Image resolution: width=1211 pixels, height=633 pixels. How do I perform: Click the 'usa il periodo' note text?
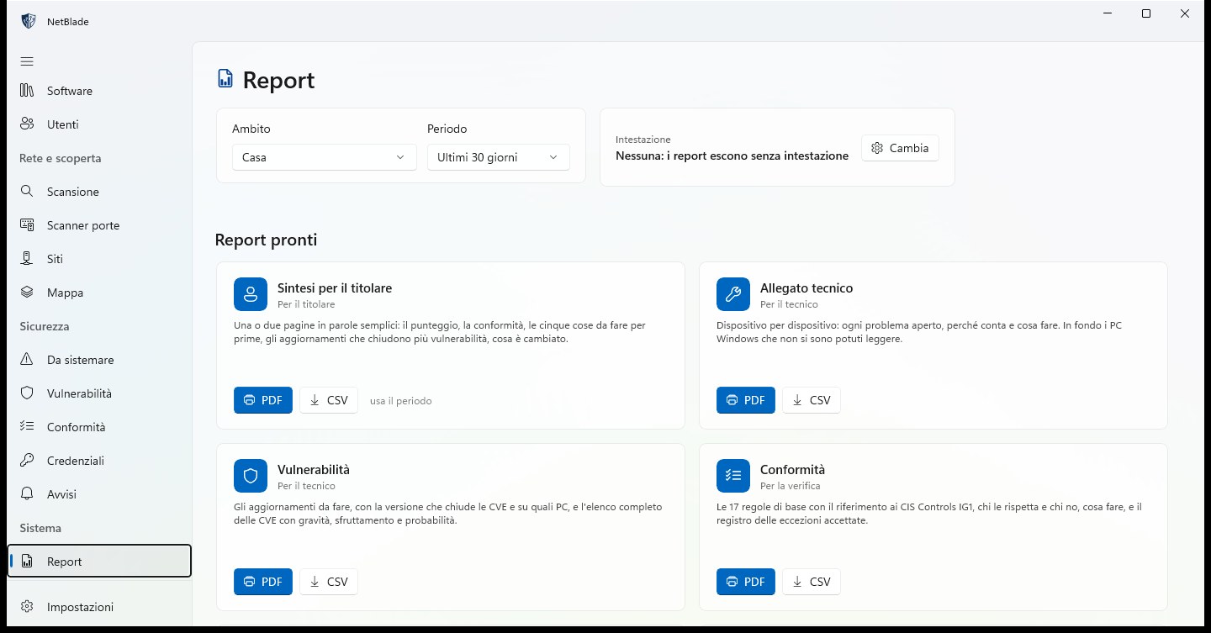(401, 401)
